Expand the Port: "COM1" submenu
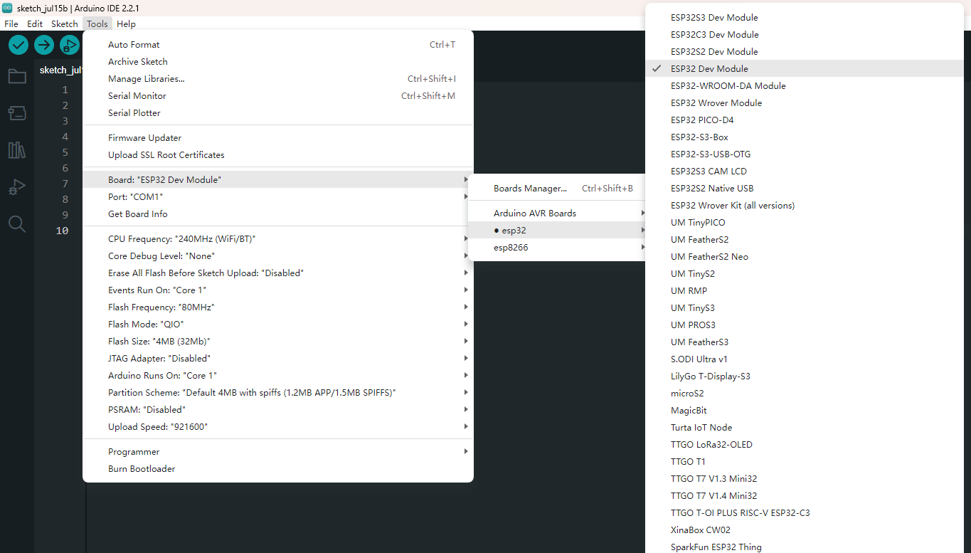This screenshot has width=971, height=553. point(278,197)
